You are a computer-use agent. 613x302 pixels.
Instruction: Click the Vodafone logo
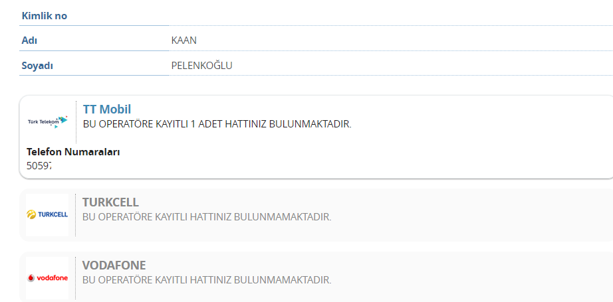(47, 278)
